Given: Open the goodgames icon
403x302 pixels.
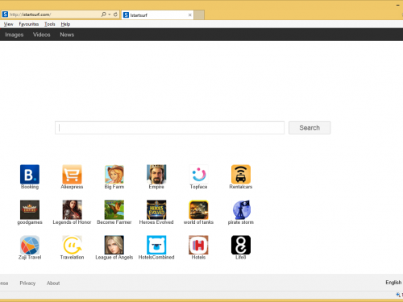Looking at the screenshot, I should pyautogui.click(x=30, y=209).
